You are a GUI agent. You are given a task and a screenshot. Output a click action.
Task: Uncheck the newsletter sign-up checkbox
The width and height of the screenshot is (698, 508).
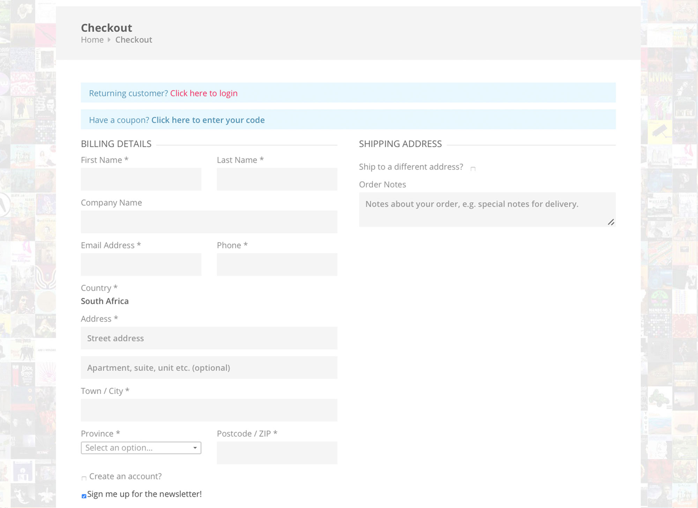(84, 496)
